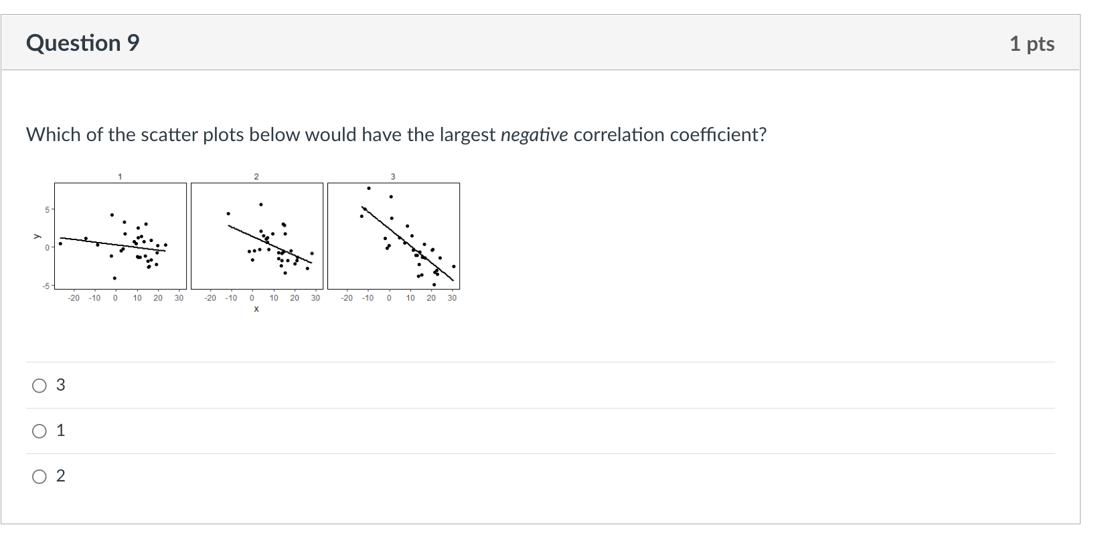Screen dimensions: 1106x543
Task: Click the "Question 9" heading
Action: [x=83, y=43]
